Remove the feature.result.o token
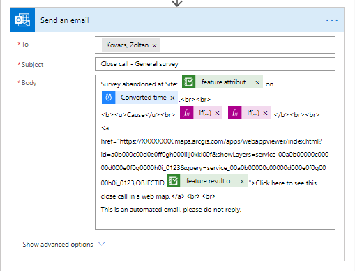Viewport: 355px width, 271px height. 242,181
